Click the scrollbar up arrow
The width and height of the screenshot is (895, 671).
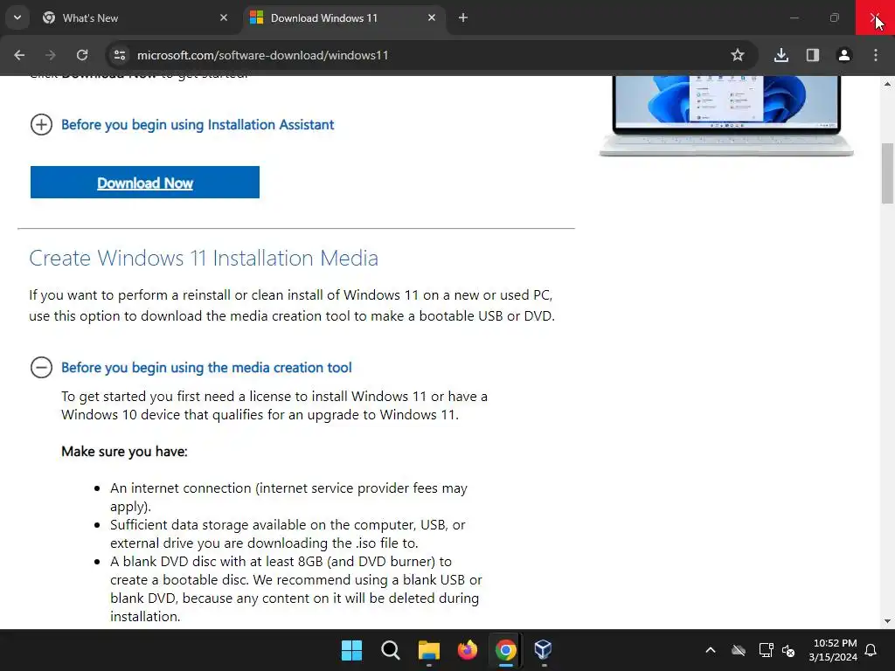pyautogui.click(x=887, y=83)
